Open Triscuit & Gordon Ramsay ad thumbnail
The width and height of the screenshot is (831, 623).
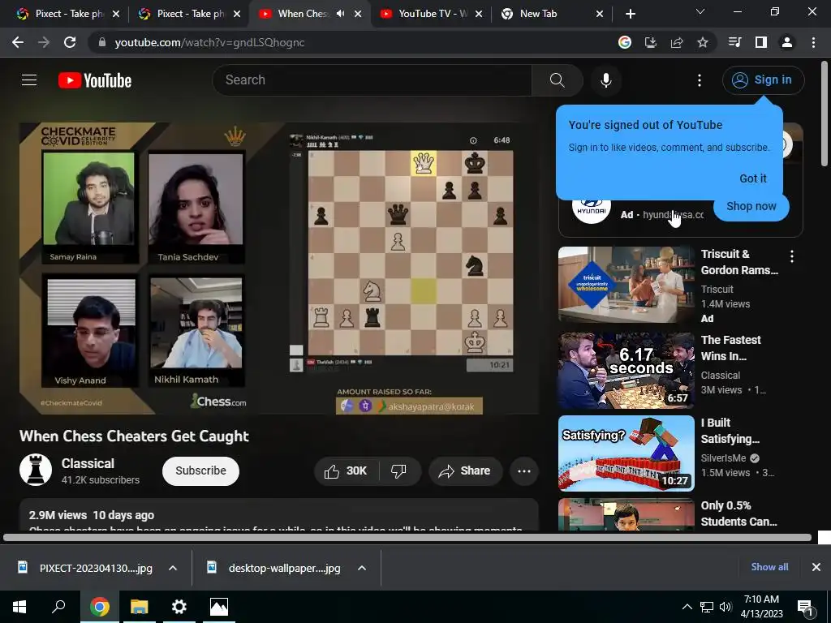click(x=626, y=285)
